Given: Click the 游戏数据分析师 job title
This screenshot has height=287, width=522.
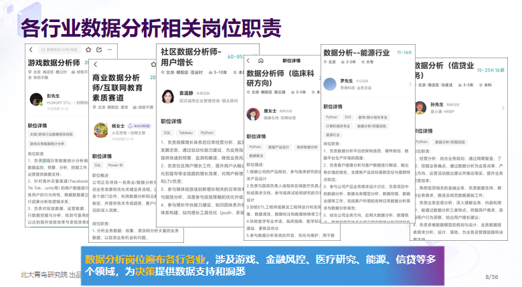Looking at the screenshot, I should click(x=54, y=63).
